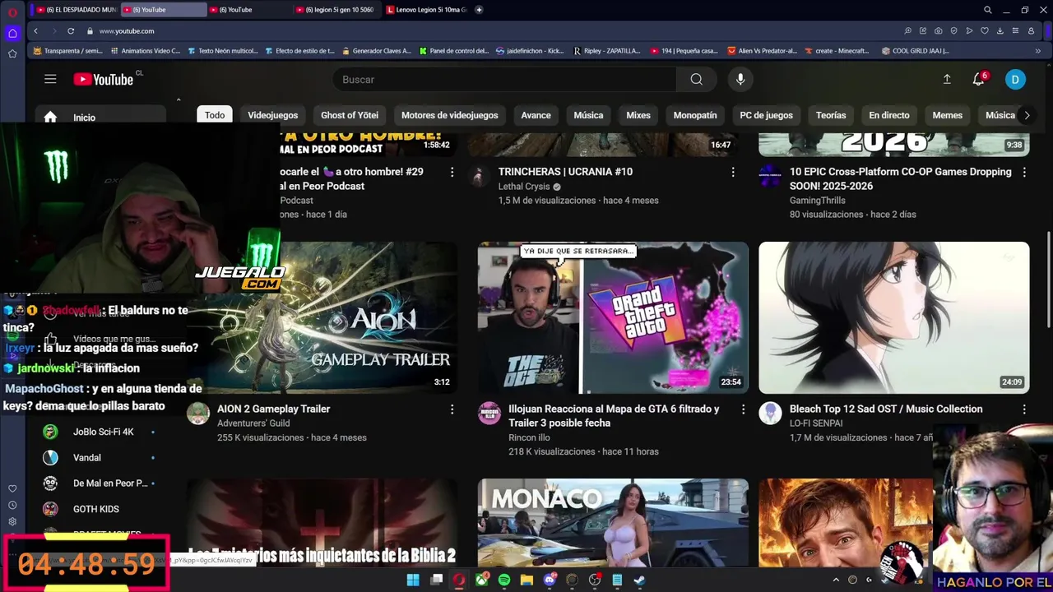Select the En directo filter chip
1053x592 pixels.
click(x=889, y=115)
